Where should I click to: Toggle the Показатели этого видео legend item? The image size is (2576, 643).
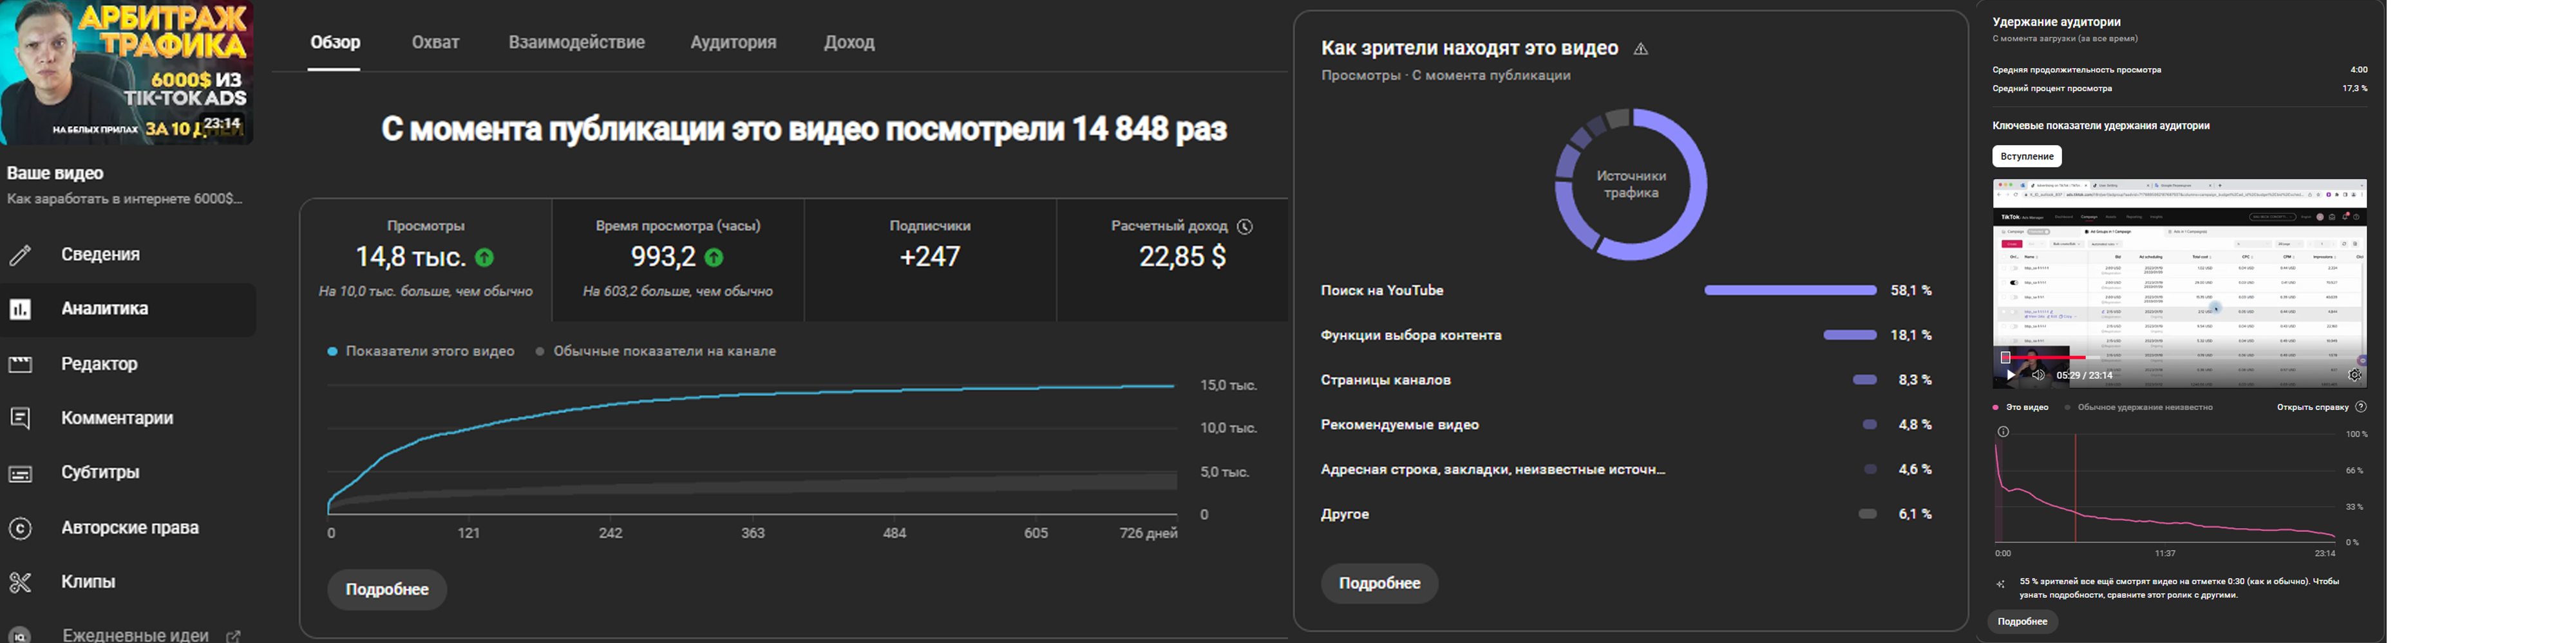point(421,352)
